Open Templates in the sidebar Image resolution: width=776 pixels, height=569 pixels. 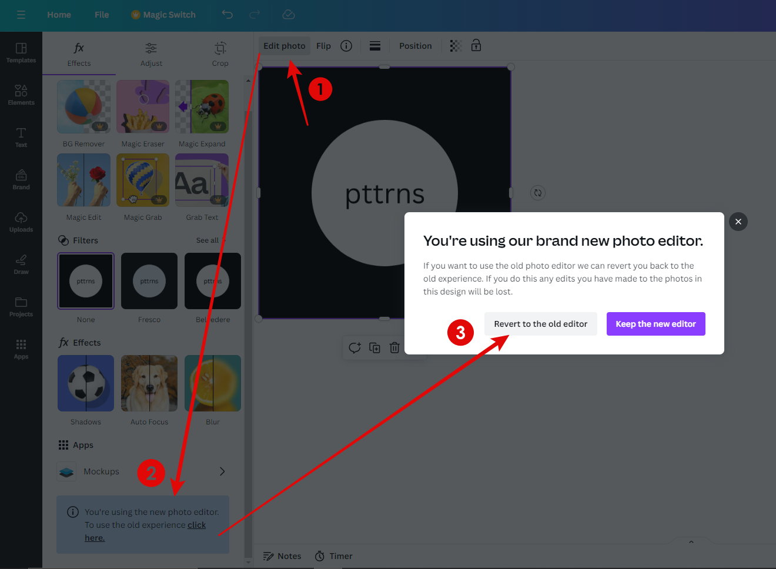21,53
